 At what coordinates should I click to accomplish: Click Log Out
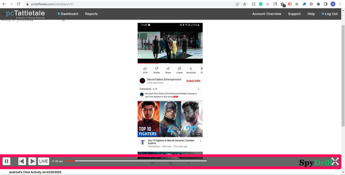[330, 14]
